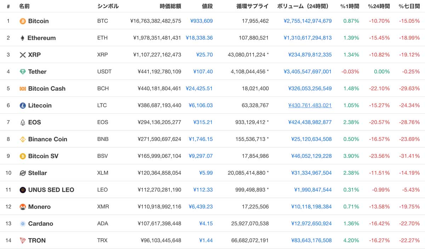425x249 pixels.
Task: Click Bitcoin SV 1-hour change 3.90%
Action: (351, 156)
